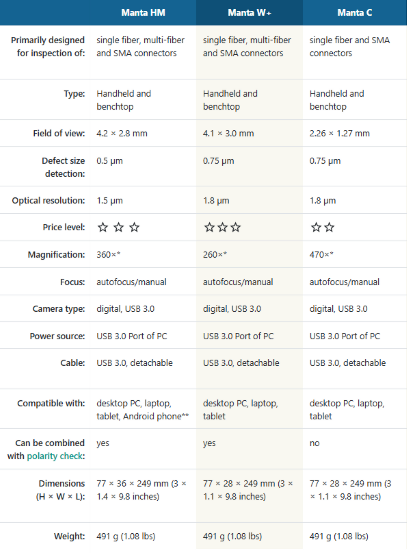Click the first star in Manta HM price level
The width and height of the screenshot is (407, 553).
click(x=103, y=227)
